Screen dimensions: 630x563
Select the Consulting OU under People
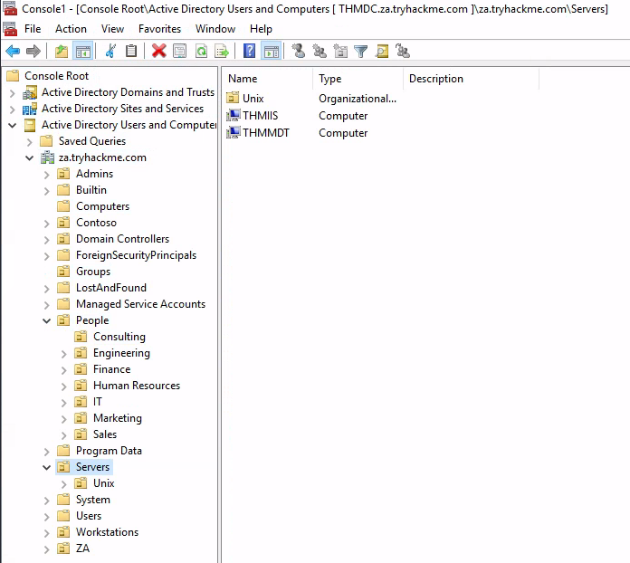[119, 337]
